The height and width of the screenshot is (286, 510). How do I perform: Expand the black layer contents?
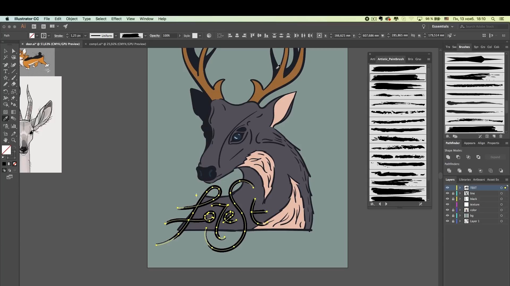pyautogui.click(x=460, y=199)
